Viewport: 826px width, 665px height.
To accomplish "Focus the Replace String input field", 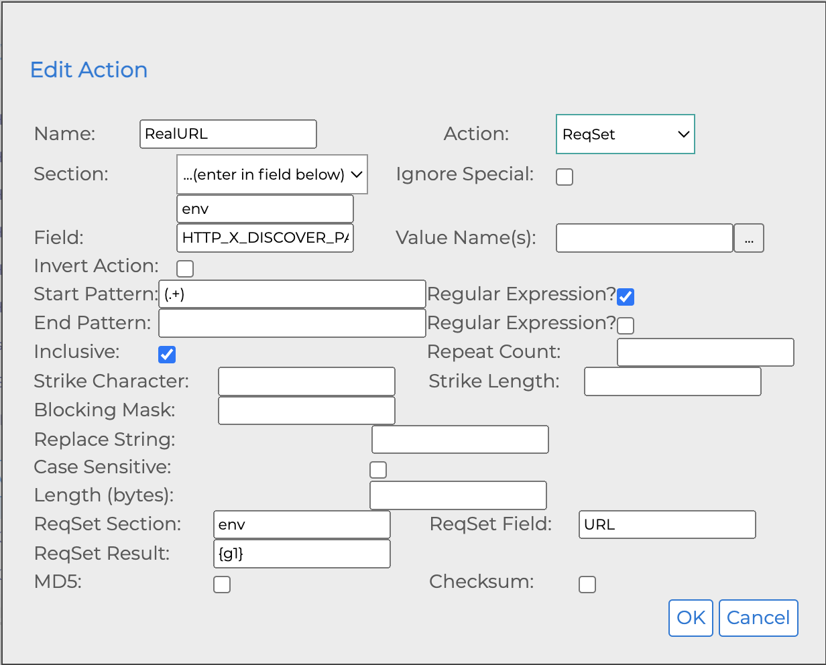I will coord(460,440).
